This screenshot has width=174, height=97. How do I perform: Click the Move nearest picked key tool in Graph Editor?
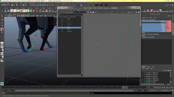[59, 12]
